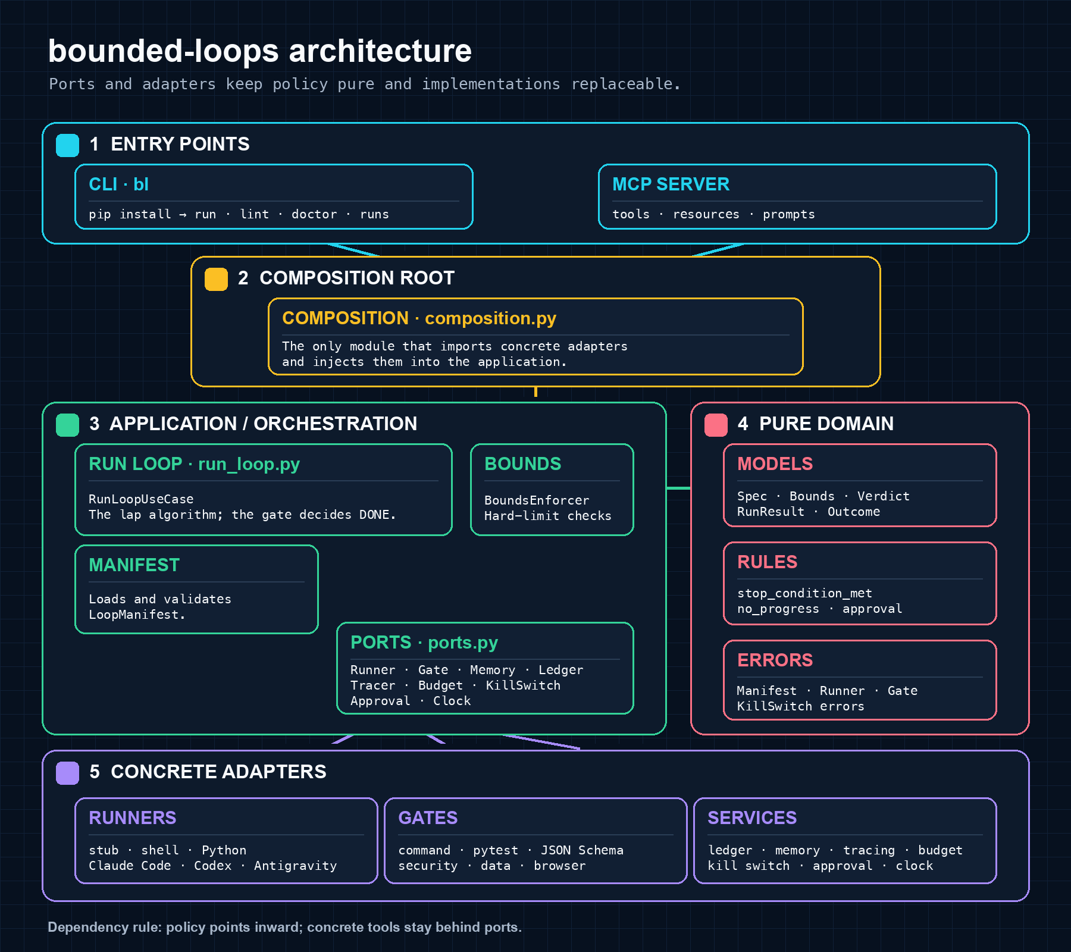Click the 'Ports and adapters keep policy pure' subtitle
1071x952 pixels.
[x=365, y=84]
